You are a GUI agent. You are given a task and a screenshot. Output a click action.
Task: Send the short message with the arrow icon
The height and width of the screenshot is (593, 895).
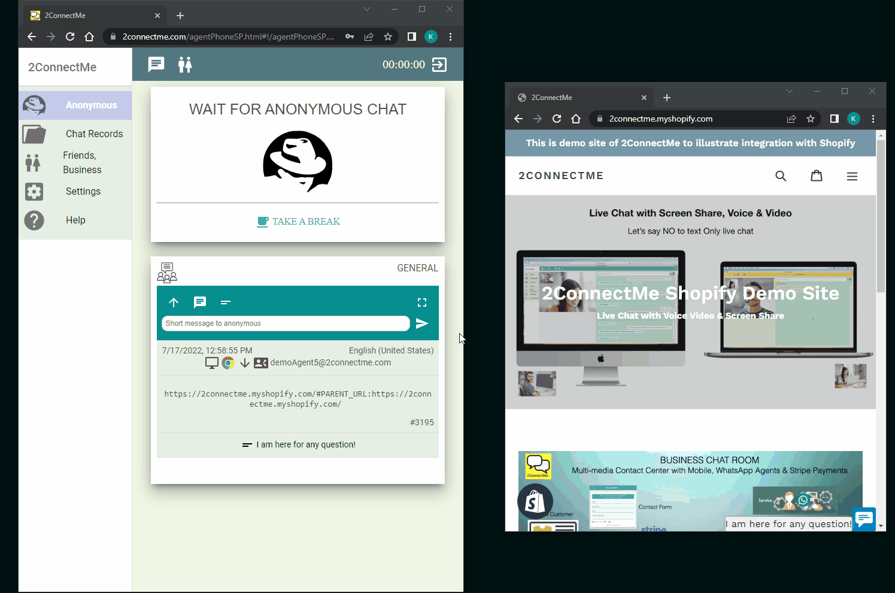[x=422, y=323]
